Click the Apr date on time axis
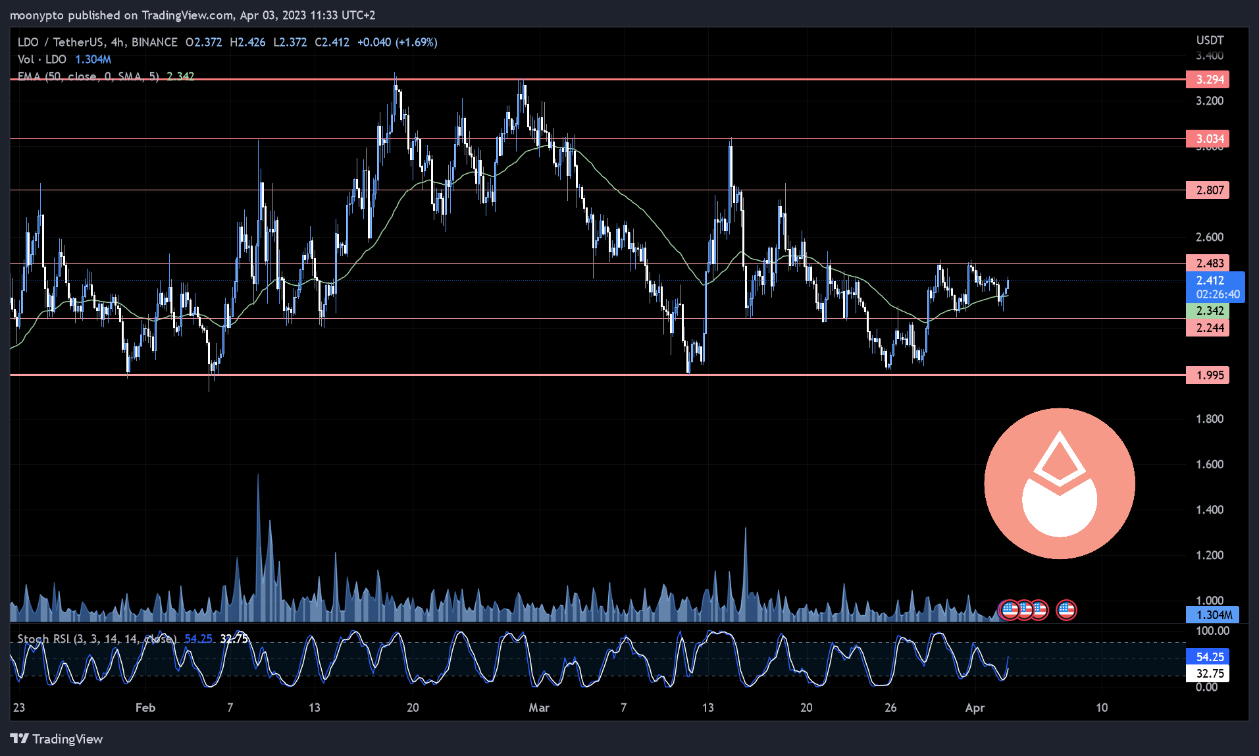 click(975, 708)
